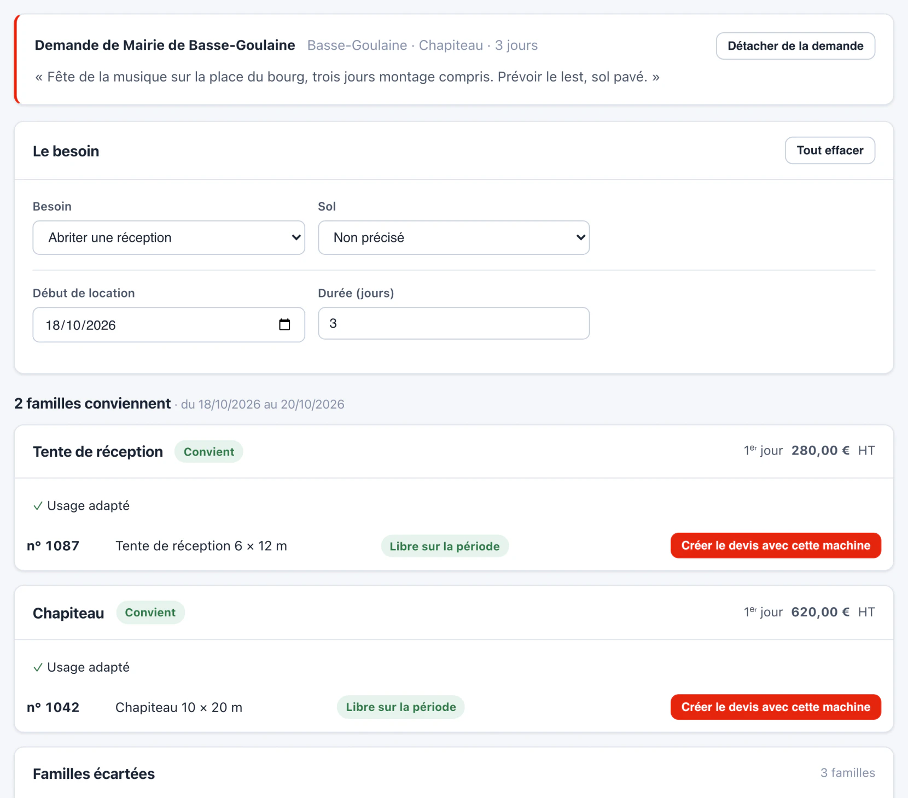Expand the Sol dropdown
Image resolution: width=908 pixels, height=798 pixels.
tap(454, 237)
